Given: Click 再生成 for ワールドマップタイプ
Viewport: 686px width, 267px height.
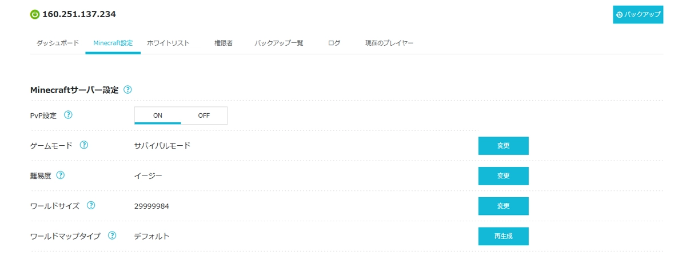Looking at the screenshot, I should (x=503, y=236).
